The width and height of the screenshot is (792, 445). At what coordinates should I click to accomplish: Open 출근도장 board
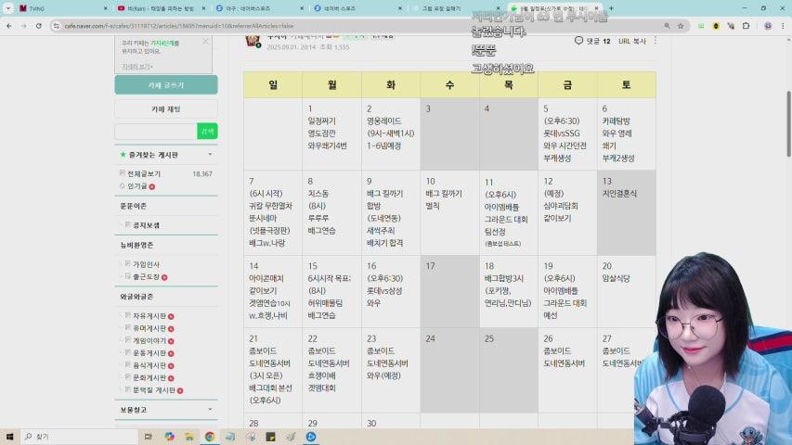[x=146, y=277]
